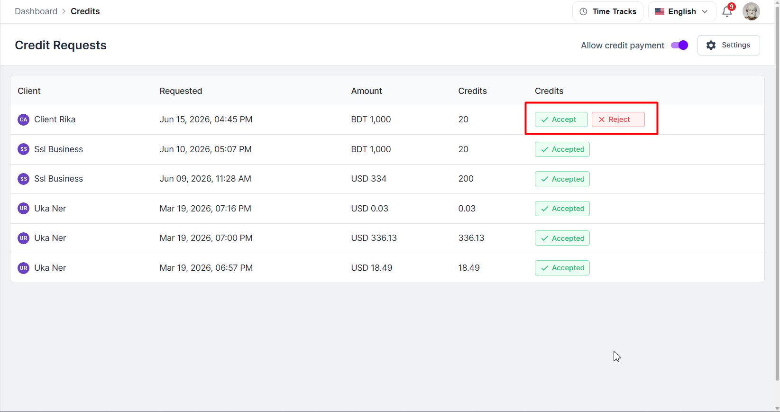Go to Dashboard breadcrumb link
Image resolution: width=780 pixels, height=412 pixels.
tap(36, 11)
